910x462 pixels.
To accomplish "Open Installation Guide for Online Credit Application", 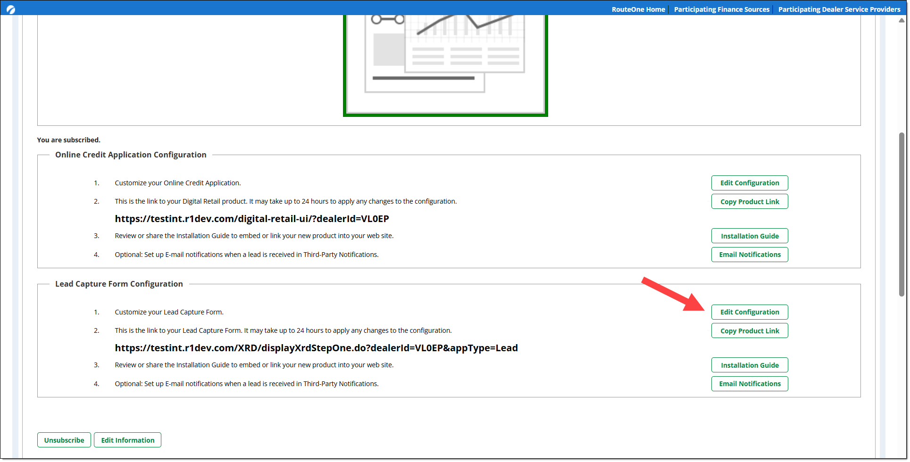I will [x=749, y=236].
